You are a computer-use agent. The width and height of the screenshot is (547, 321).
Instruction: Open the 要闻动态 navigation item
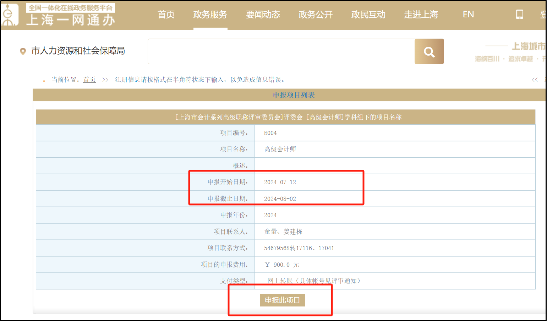coord(263,15)
